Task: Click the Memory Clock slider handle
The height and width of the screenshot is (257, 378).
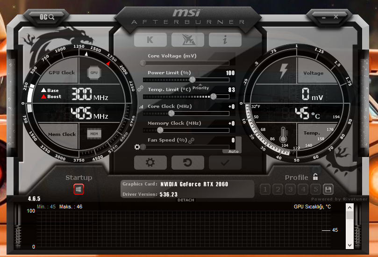Action: tap(160, 130)
